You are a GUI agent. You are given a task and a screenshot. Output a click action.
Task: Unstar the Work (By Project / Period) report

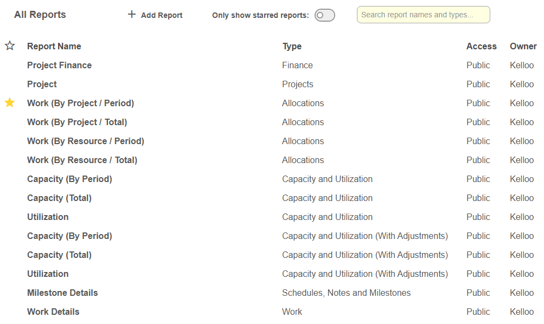(10, 102)
